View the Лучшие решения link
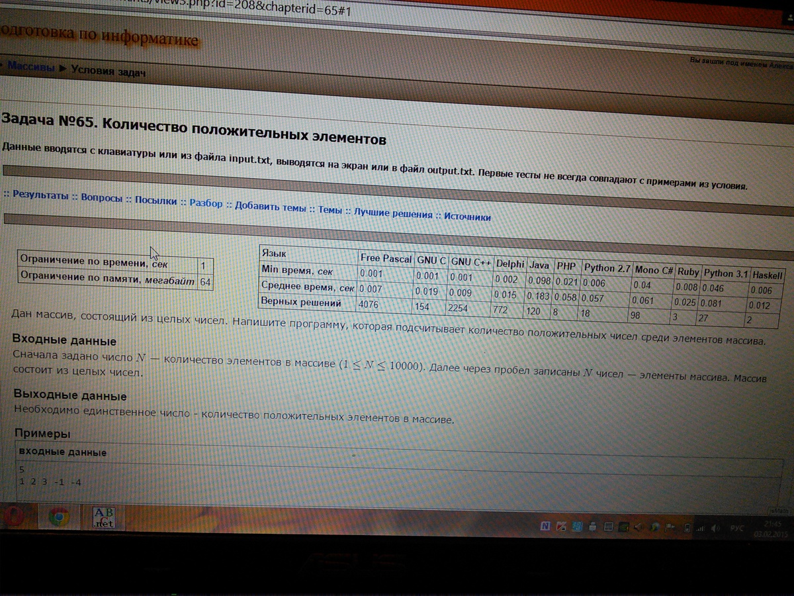Image resolution: width=794 pixels, height=596 pixels. pos(392,213)
